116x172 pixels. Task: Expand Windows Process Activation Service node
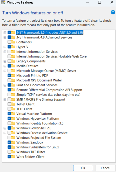5,133
